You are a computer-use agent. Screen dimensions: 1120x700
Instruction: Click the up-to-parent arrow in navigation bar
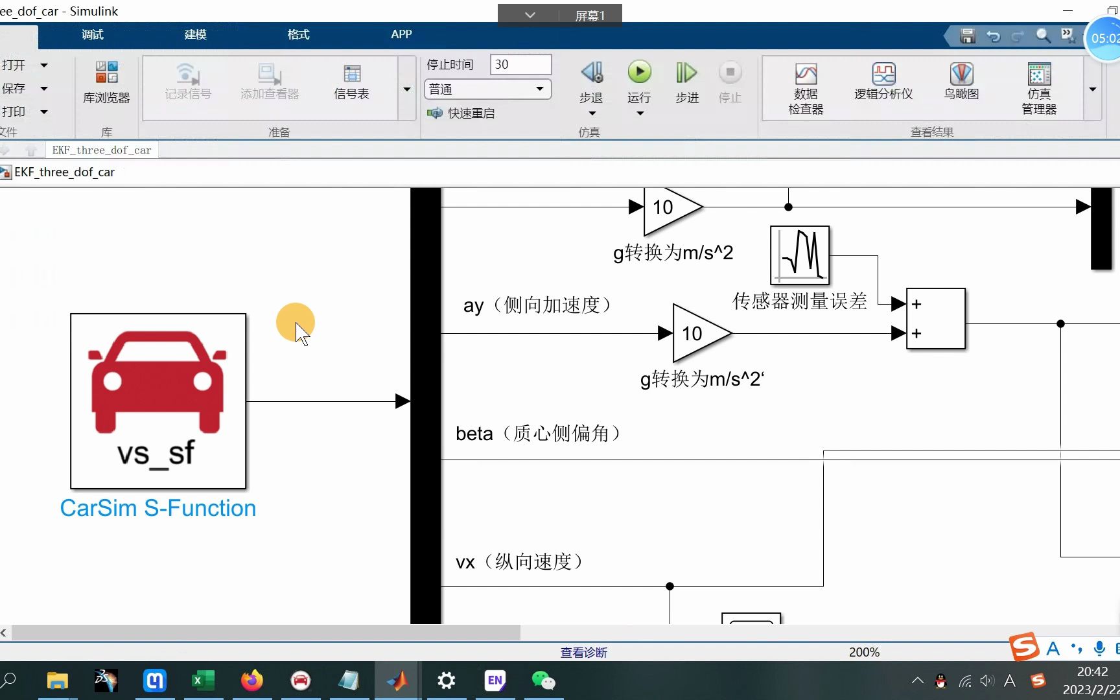tap(30, 150)
